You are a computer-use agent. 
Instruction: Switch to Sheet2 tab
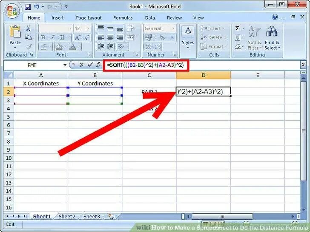point(67,216)
